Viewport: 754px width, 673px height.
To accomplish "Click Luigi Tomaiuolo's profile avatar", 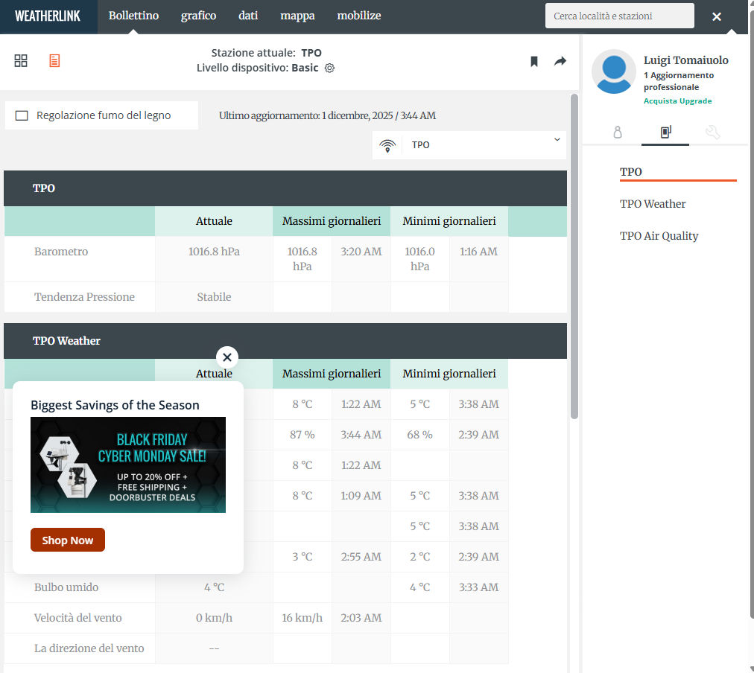I will pos(613,72).
